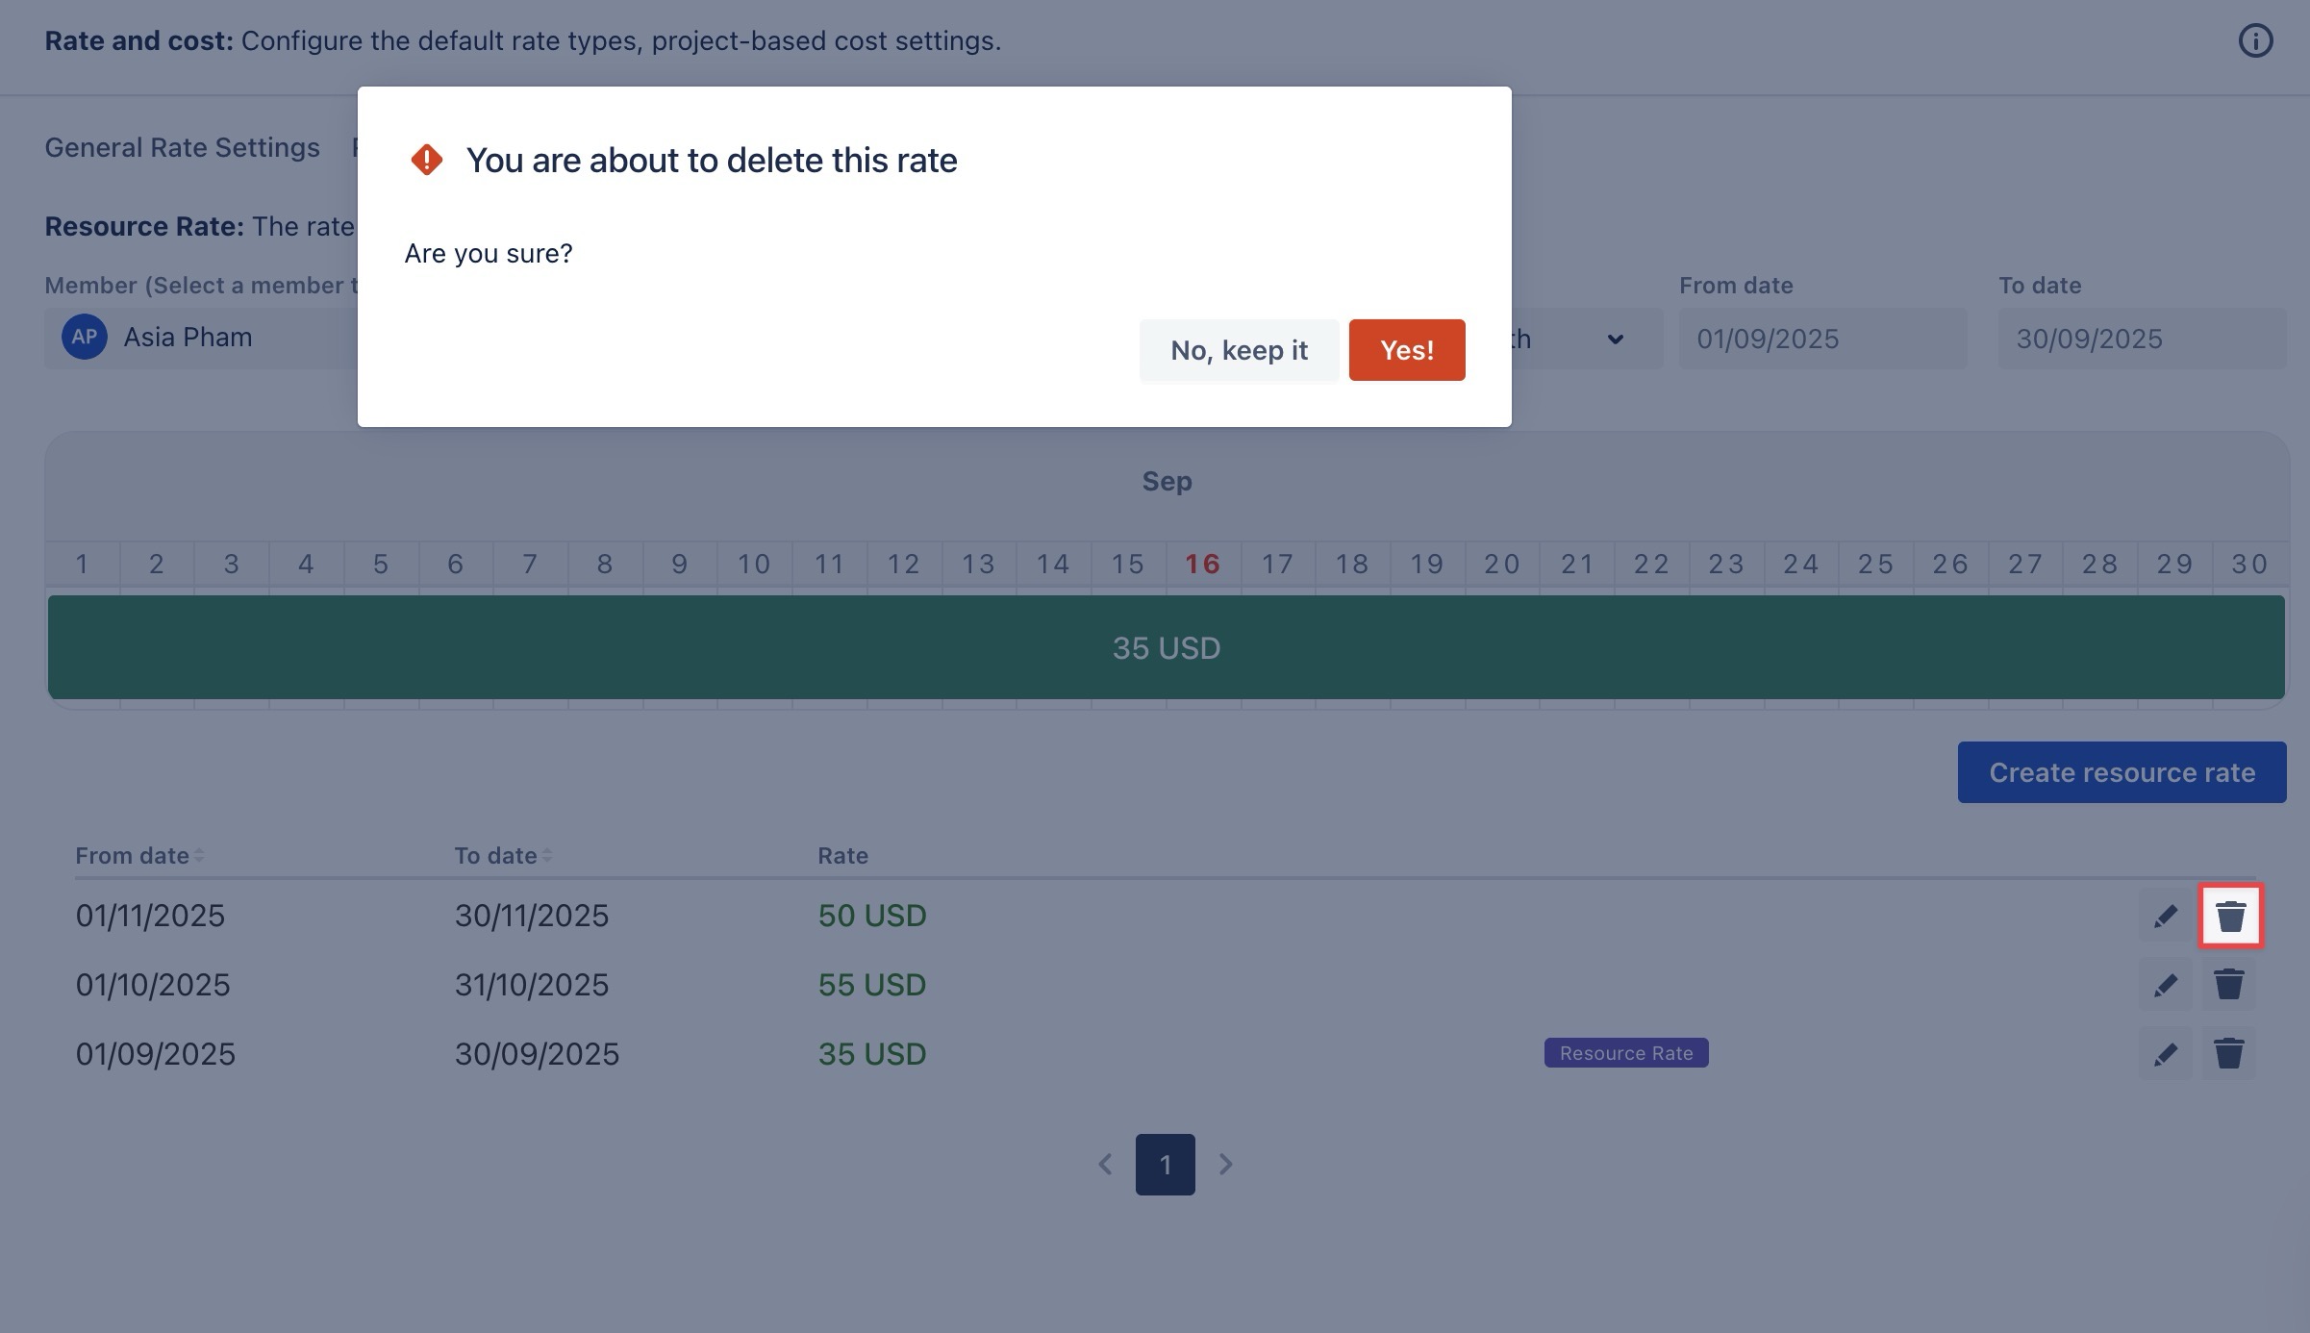Image resolution: width=2310 pixels, height=1333 pixels.
Task: Edit the 01/09/2025 rate row
Action: click(x=2165, y=1054)
